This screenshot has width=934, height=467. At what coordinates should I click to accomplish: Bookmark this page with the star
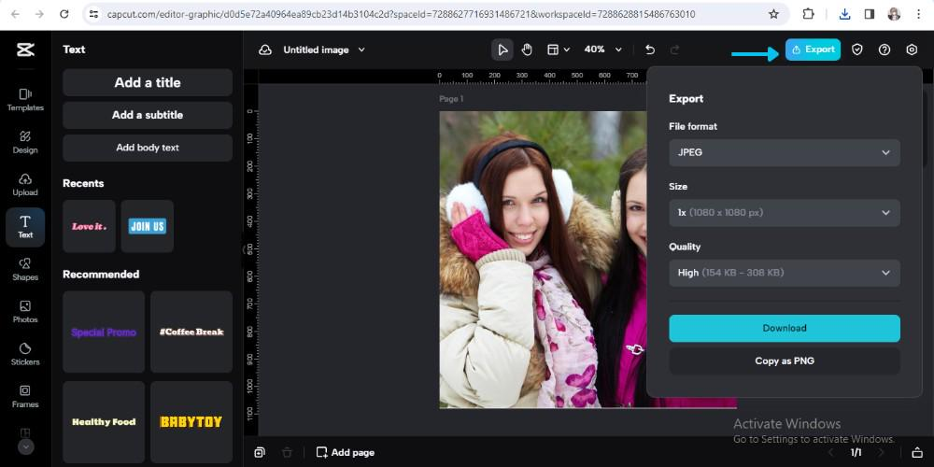[x=773, y=14]
